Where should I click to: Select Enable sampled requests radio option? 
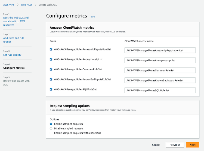point(51,124)
